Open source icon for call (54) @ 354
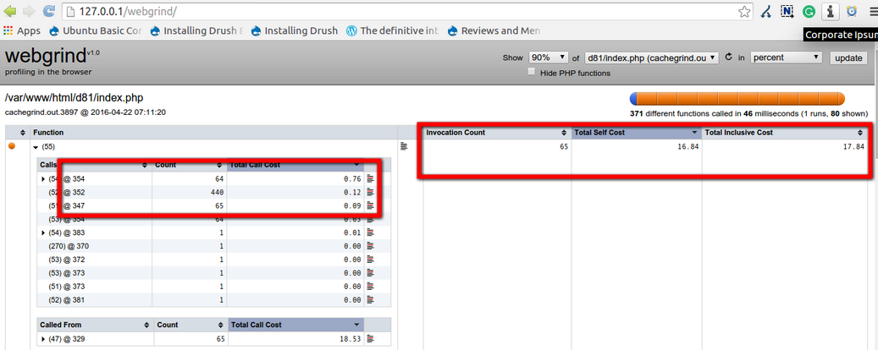The image size is (878, 350). click(x=370, y=179)
